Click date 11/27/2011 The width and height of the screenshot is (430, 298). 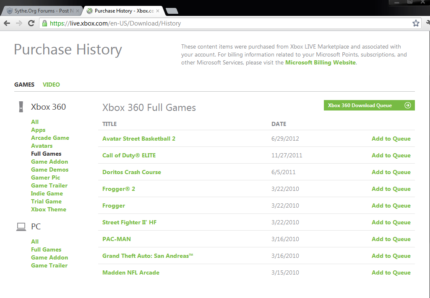(x=287, y=155)
